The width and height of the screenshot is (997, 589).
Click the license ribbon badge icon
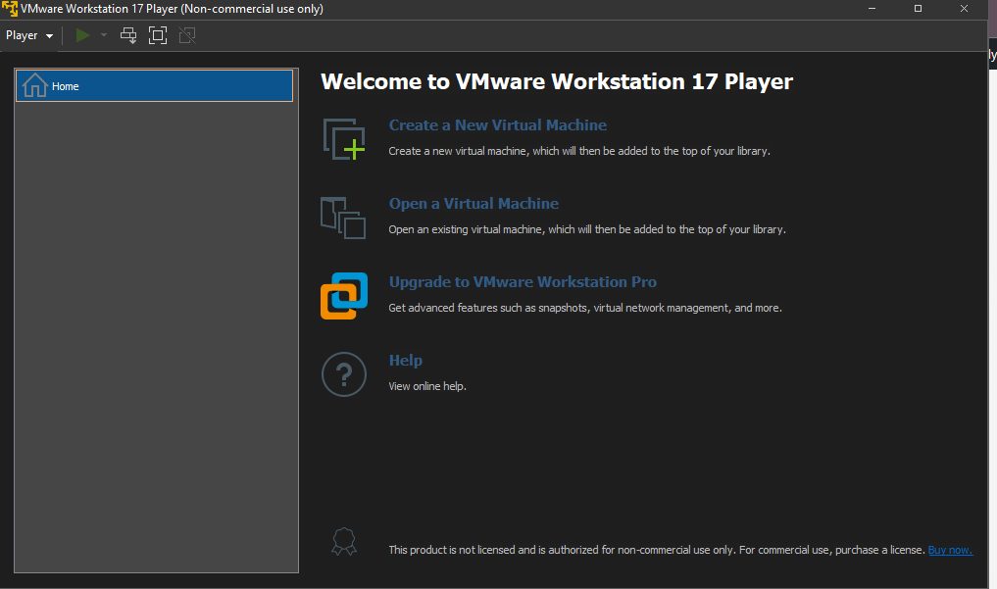344,541
